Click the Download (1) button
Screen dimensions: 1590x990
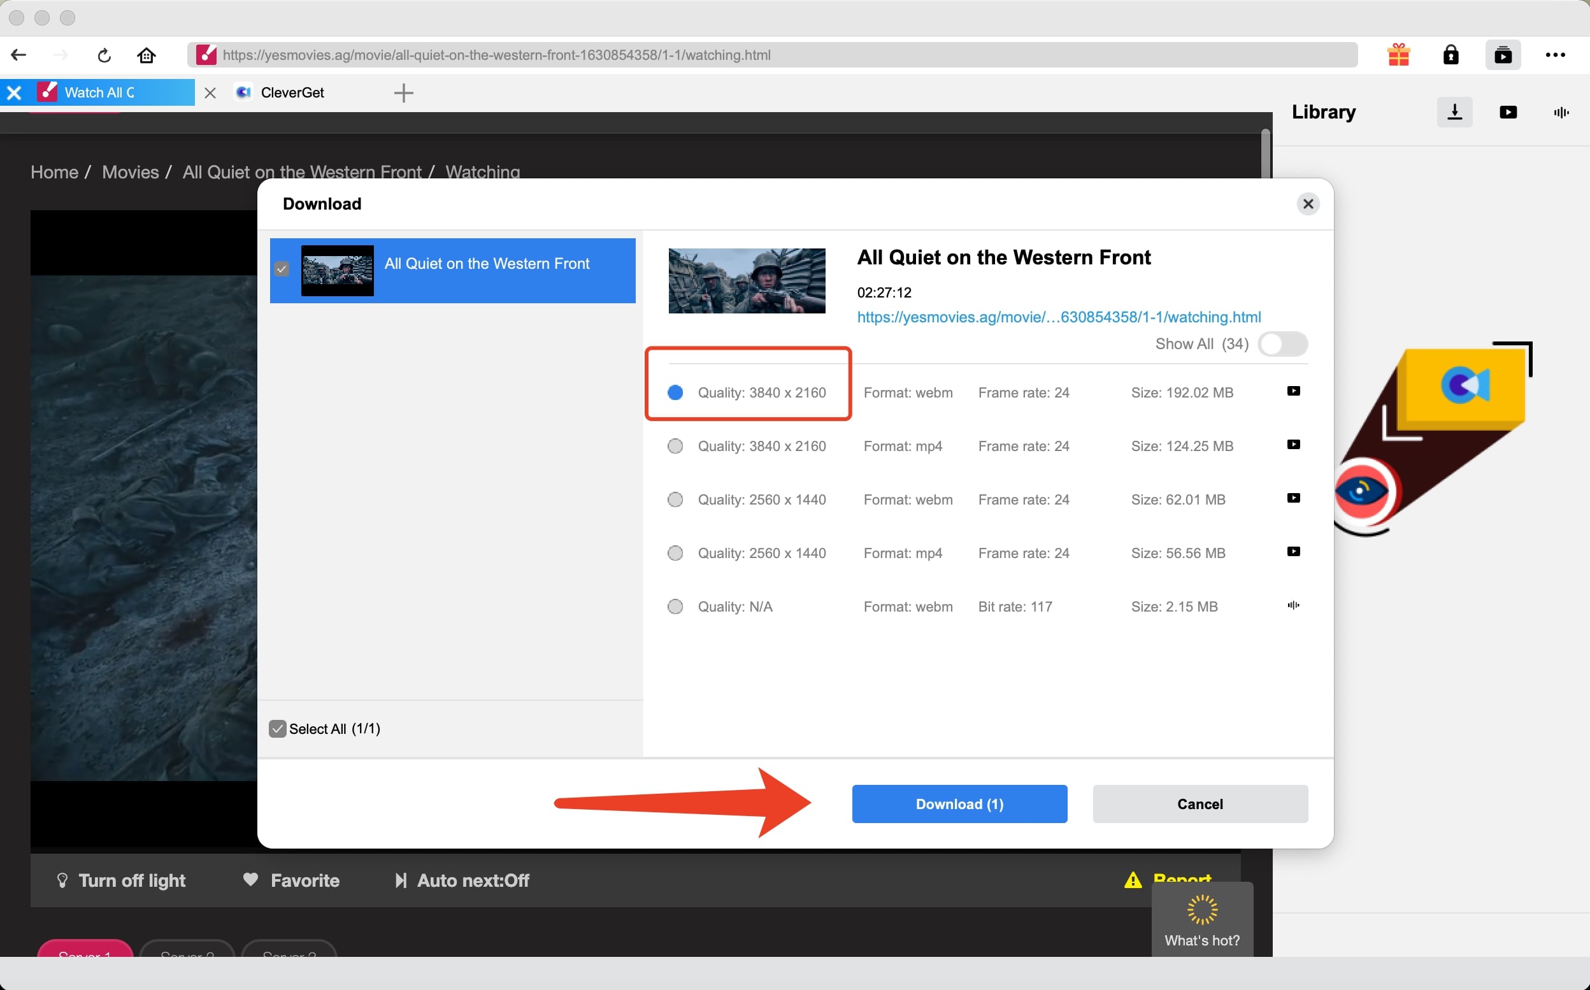point(959,804)
